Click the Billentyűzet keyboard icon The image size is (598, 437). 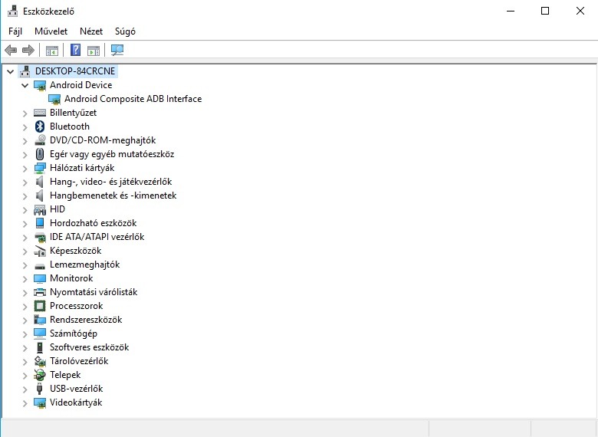pyautogui.click(x=40, y=113)
